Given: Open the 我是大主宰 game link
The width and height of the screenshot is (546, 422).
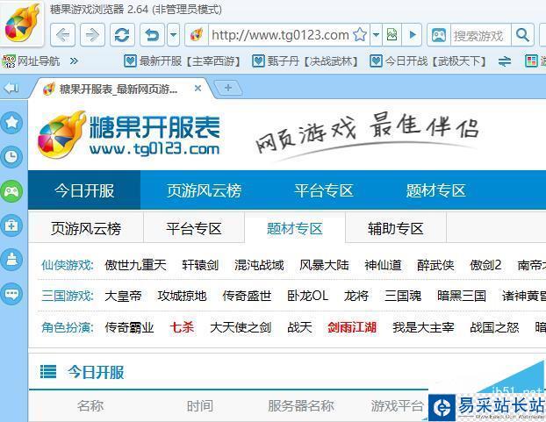Looking at the screenshot, I should point(423,327).
